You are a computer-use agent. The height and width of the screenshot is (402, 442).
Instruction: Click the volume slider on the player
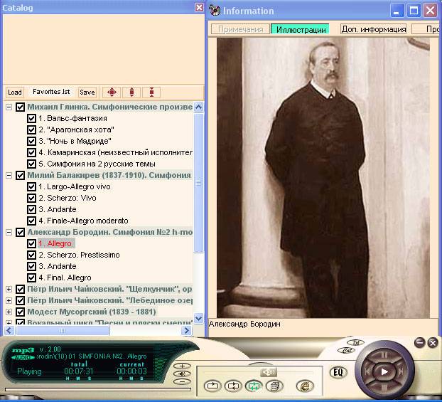click(x=268, y=371)
